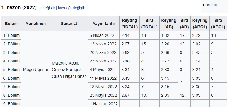Click the 'Yayın tarihi' column header

click(x=104, y=24)
